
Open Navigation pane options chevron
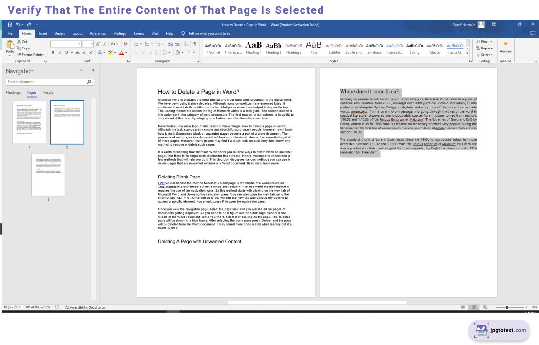point(82,70)
